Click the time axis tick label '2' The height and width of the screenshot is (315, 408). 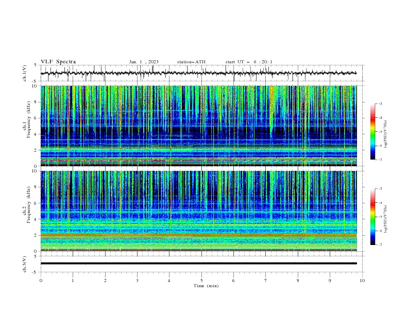click(x=105, y=281)
